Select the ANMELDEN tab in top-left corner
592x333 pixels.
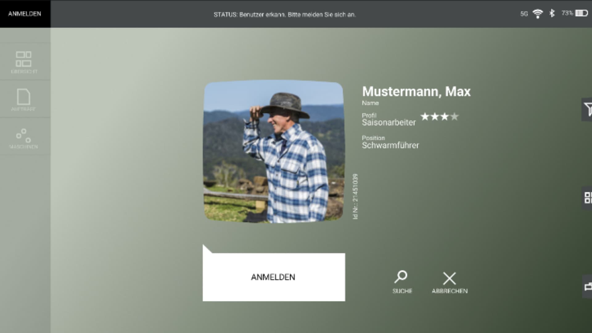25,14
